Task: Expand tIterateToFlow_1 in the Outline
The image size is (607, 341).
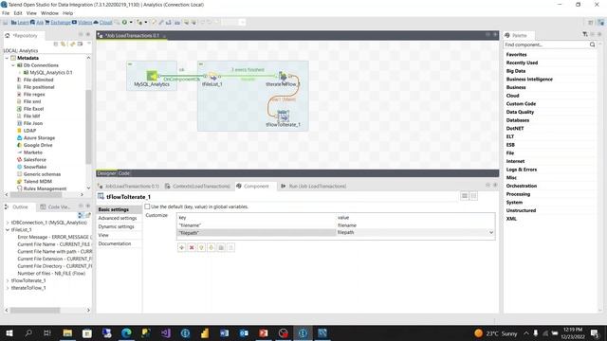Action: (8, 288)
